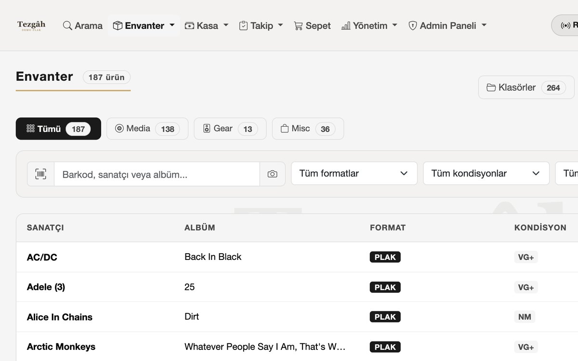This screenshot has height=361, width=578.
Task: Click the Admin Paneli shield icon
Action: pos(412,26)
